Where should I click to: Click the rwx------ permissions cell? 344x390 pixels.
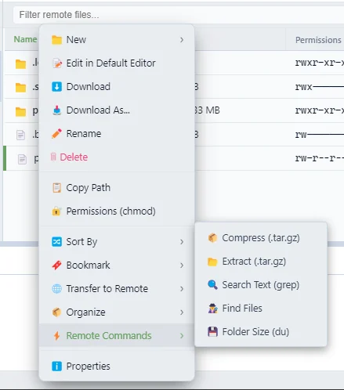coord(320,87)
